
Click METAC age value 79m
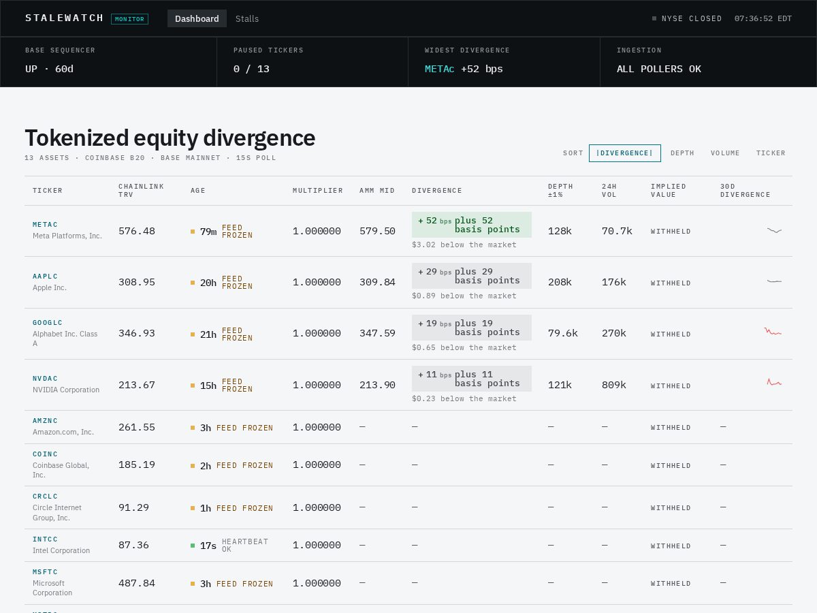pyautogui.click(x=208, y=232)
